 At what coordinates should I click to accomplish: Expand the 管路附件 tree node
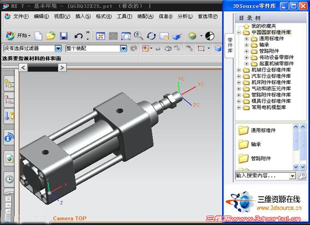coord(246,52)
